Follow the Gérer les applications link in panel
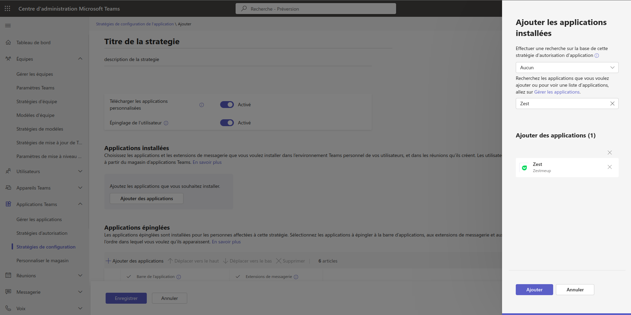This screenshot has width=631, height=315. click(x=557, y=92)
